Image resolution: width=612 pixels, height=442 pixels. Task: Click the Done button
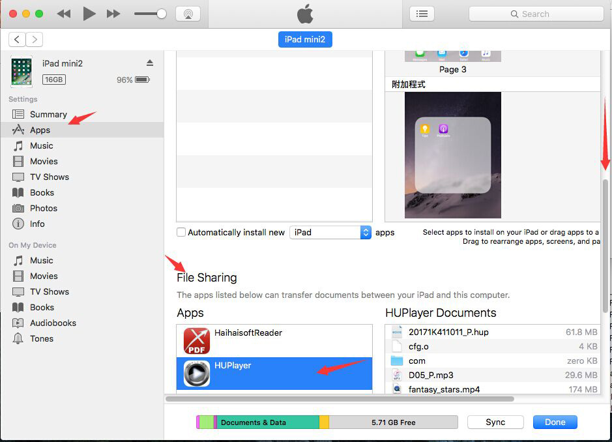click(x=555, y=422)
